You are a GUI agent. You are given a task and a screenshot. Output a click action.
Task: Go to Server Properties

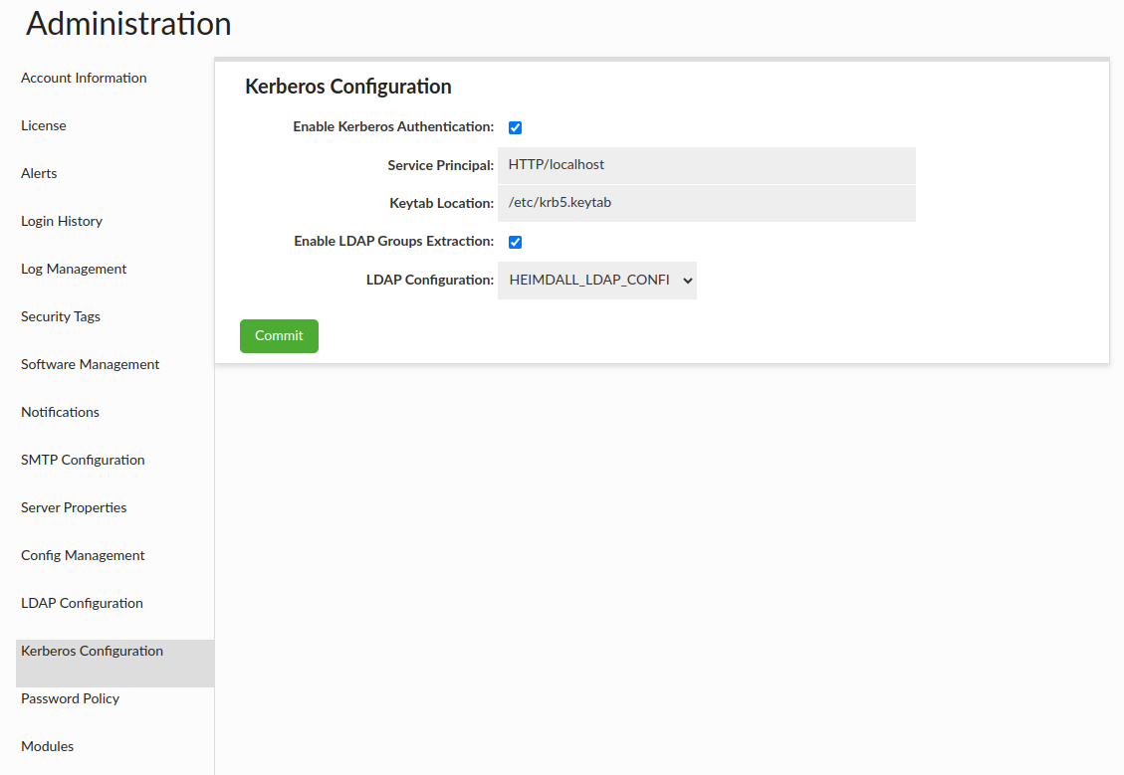coord(74,508)
